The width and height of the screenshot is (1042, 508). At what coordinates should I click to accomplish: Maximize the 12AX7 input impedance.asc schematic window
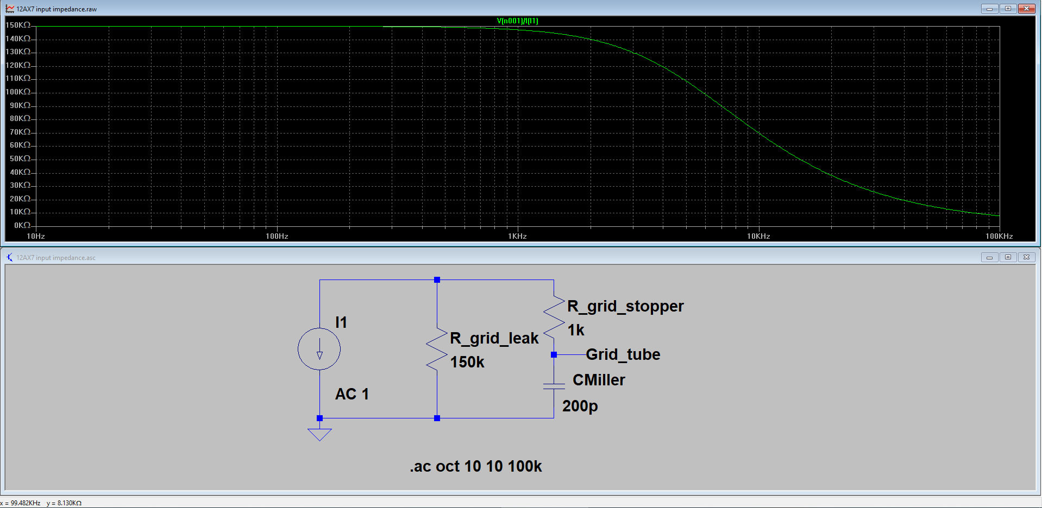point(1008,257)
